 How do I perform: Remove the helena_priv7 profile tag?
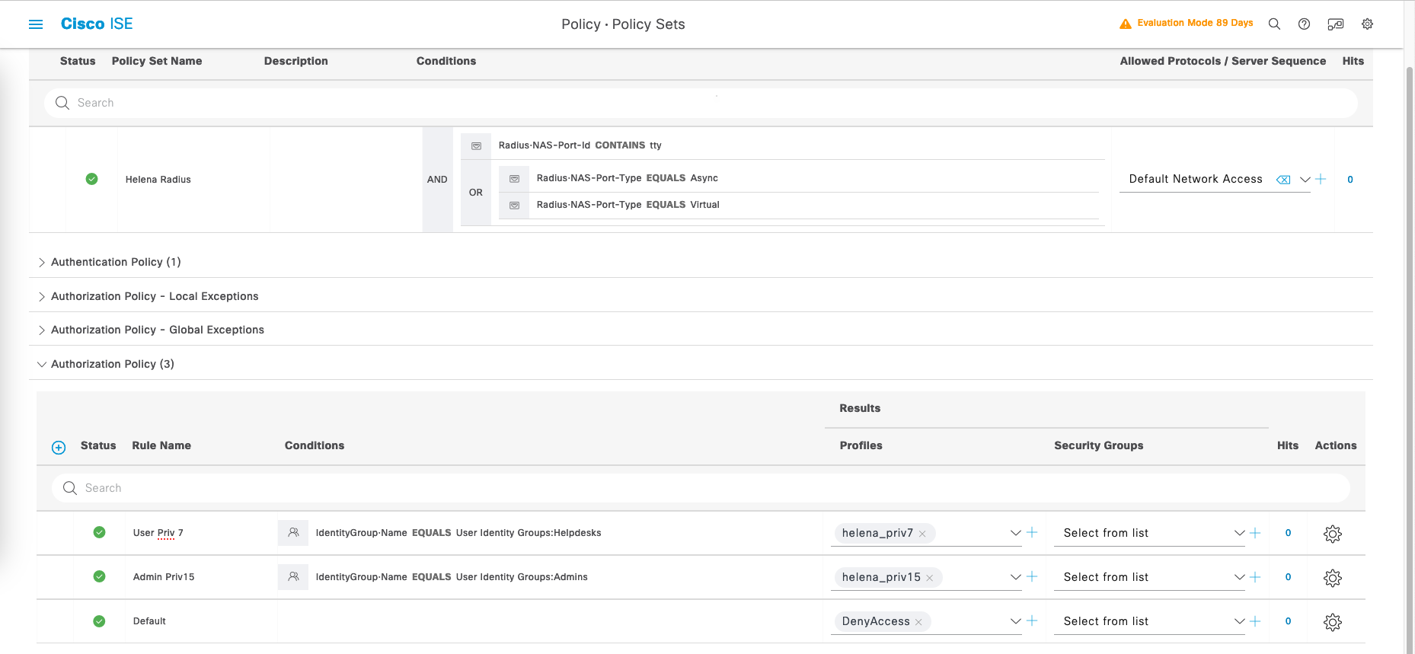coord(922,534)
